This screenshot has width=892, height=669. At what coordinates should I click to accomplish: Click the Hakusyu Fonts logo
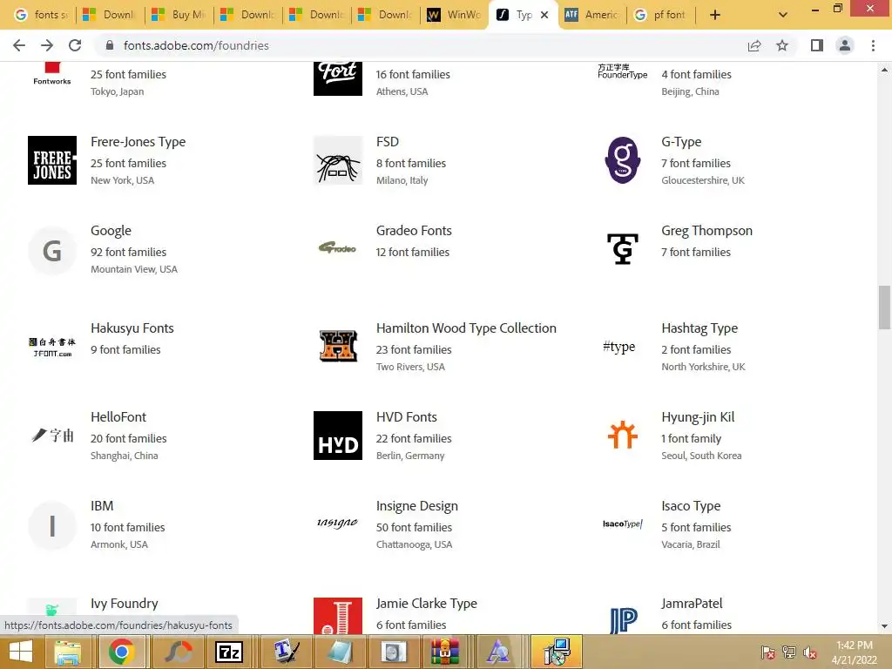pyautogui.click(x=51, y=347)
